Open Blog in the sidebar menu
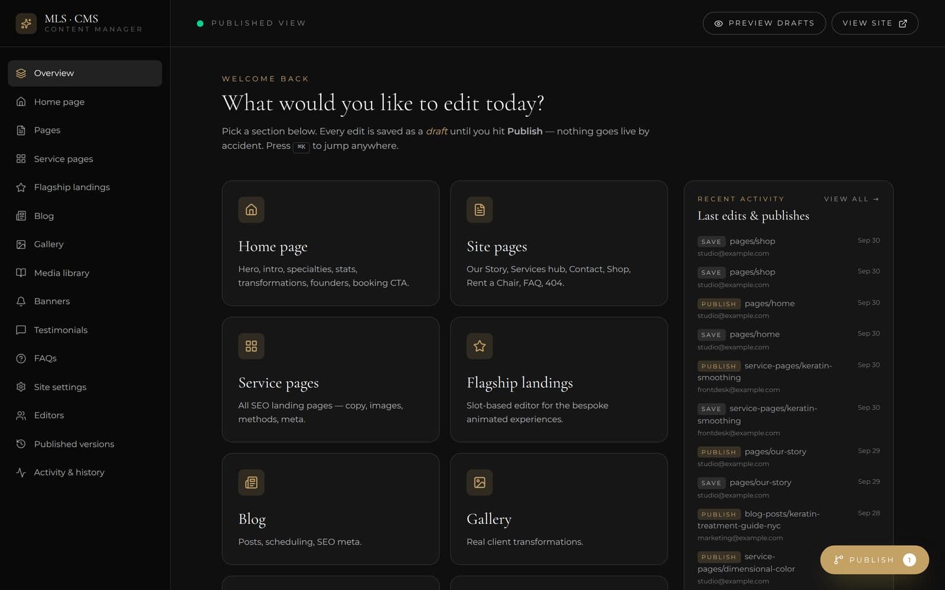The height and width of the screenshot is (590, 945). pos(85,216)
